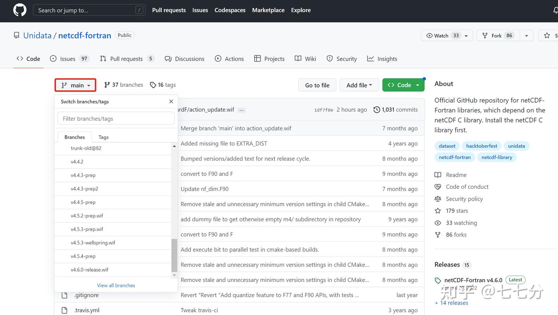The width and height of the screenshot is (558, 315).
Task: Focus the Filter branches/tags input
Action: click(x=116, y=119)
